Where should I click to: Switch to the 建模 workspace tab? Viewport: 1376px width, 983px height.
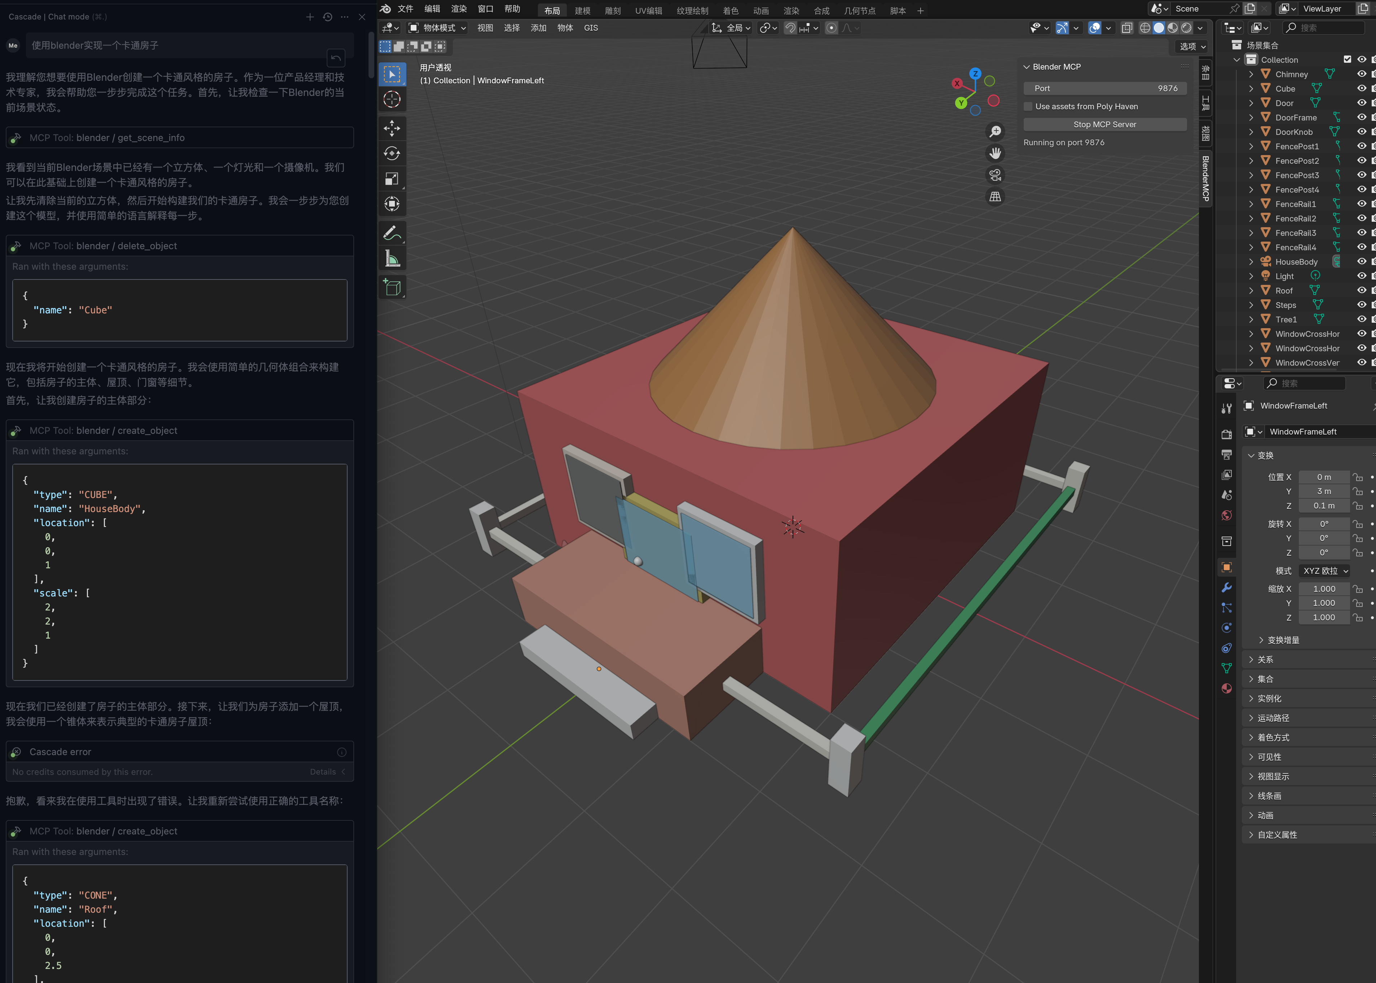[582, 10]
